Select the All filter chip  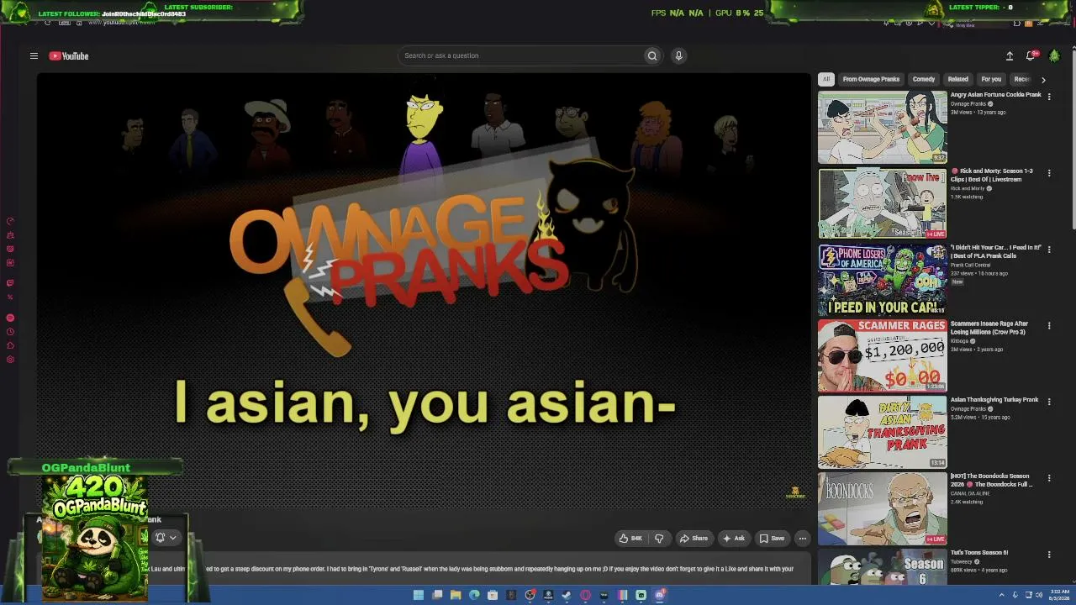click(826, 79)
